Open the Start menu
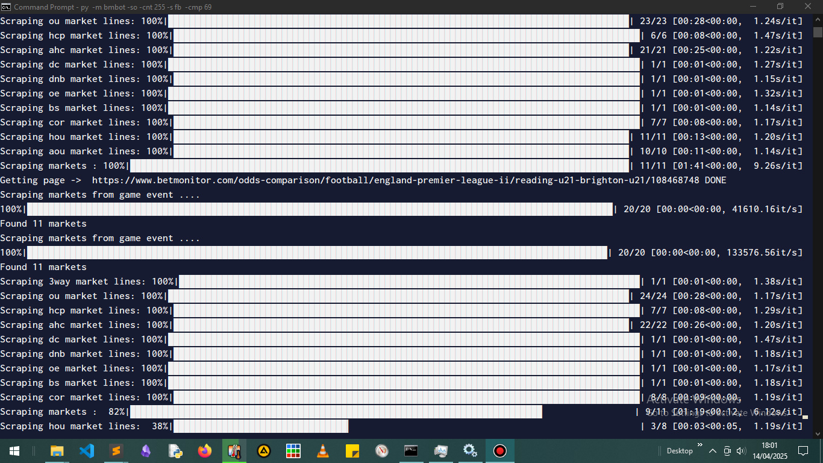 pyautogui.click(x=14, y=450)
